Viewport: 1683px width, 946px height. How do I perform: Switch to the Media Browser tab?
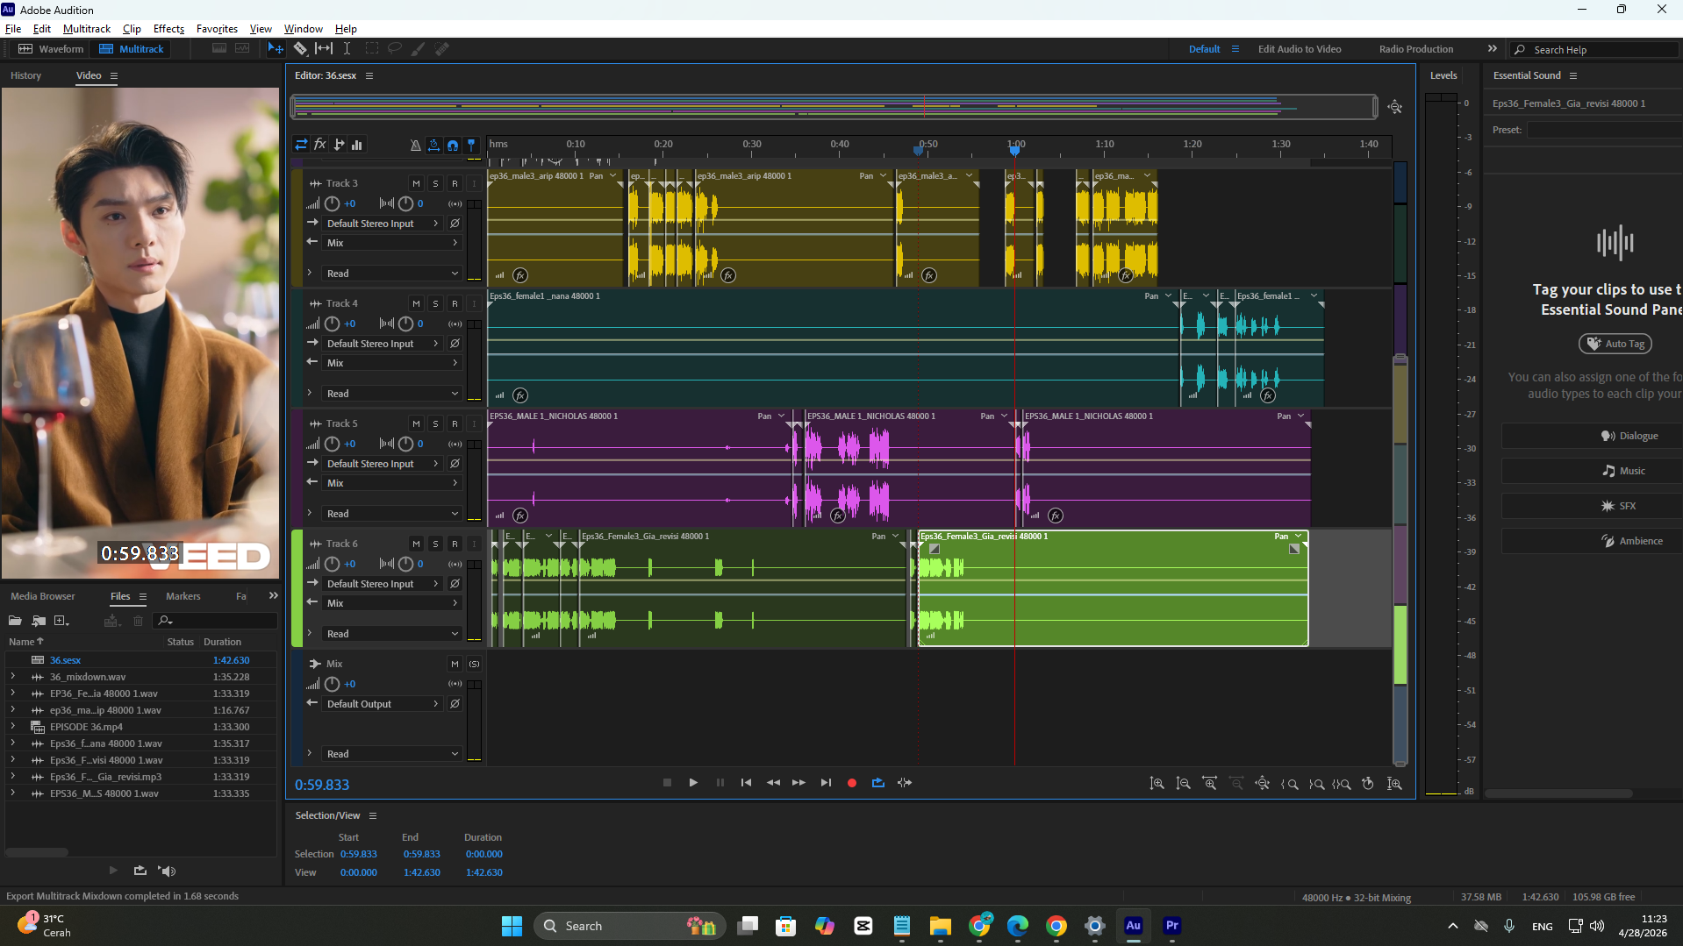point(43,596)
